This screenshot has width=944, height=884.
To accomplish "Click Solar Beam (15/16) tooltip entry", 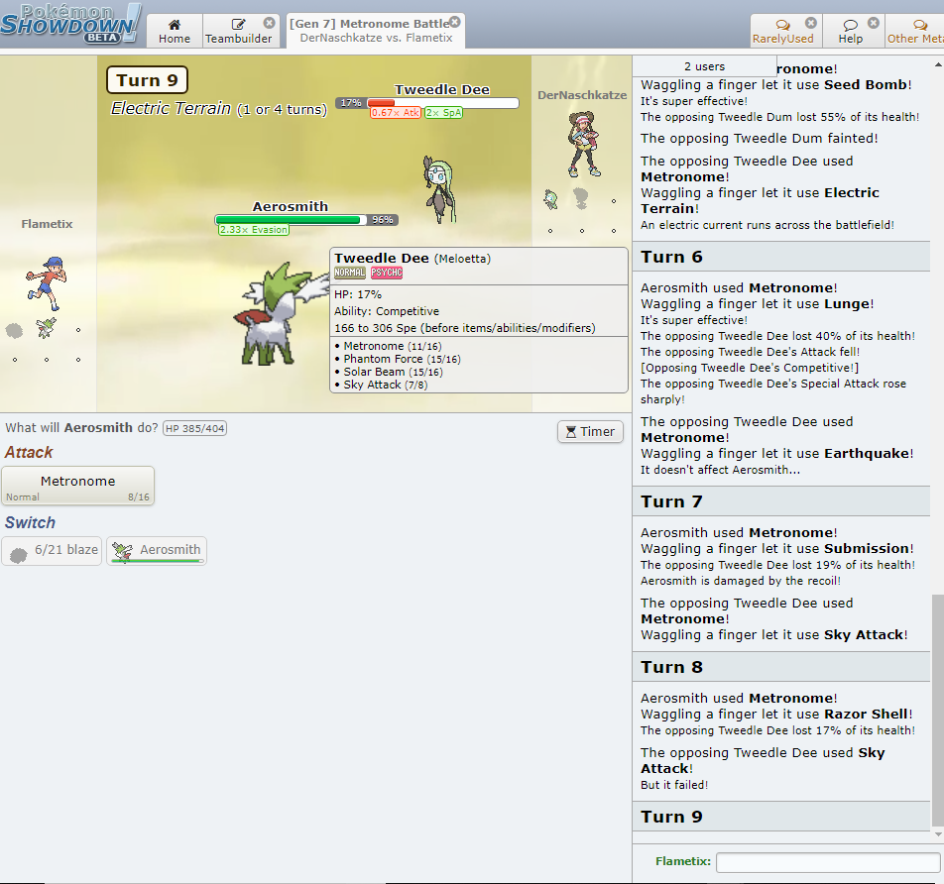I will pyautogui.click(x=393, y=372).
